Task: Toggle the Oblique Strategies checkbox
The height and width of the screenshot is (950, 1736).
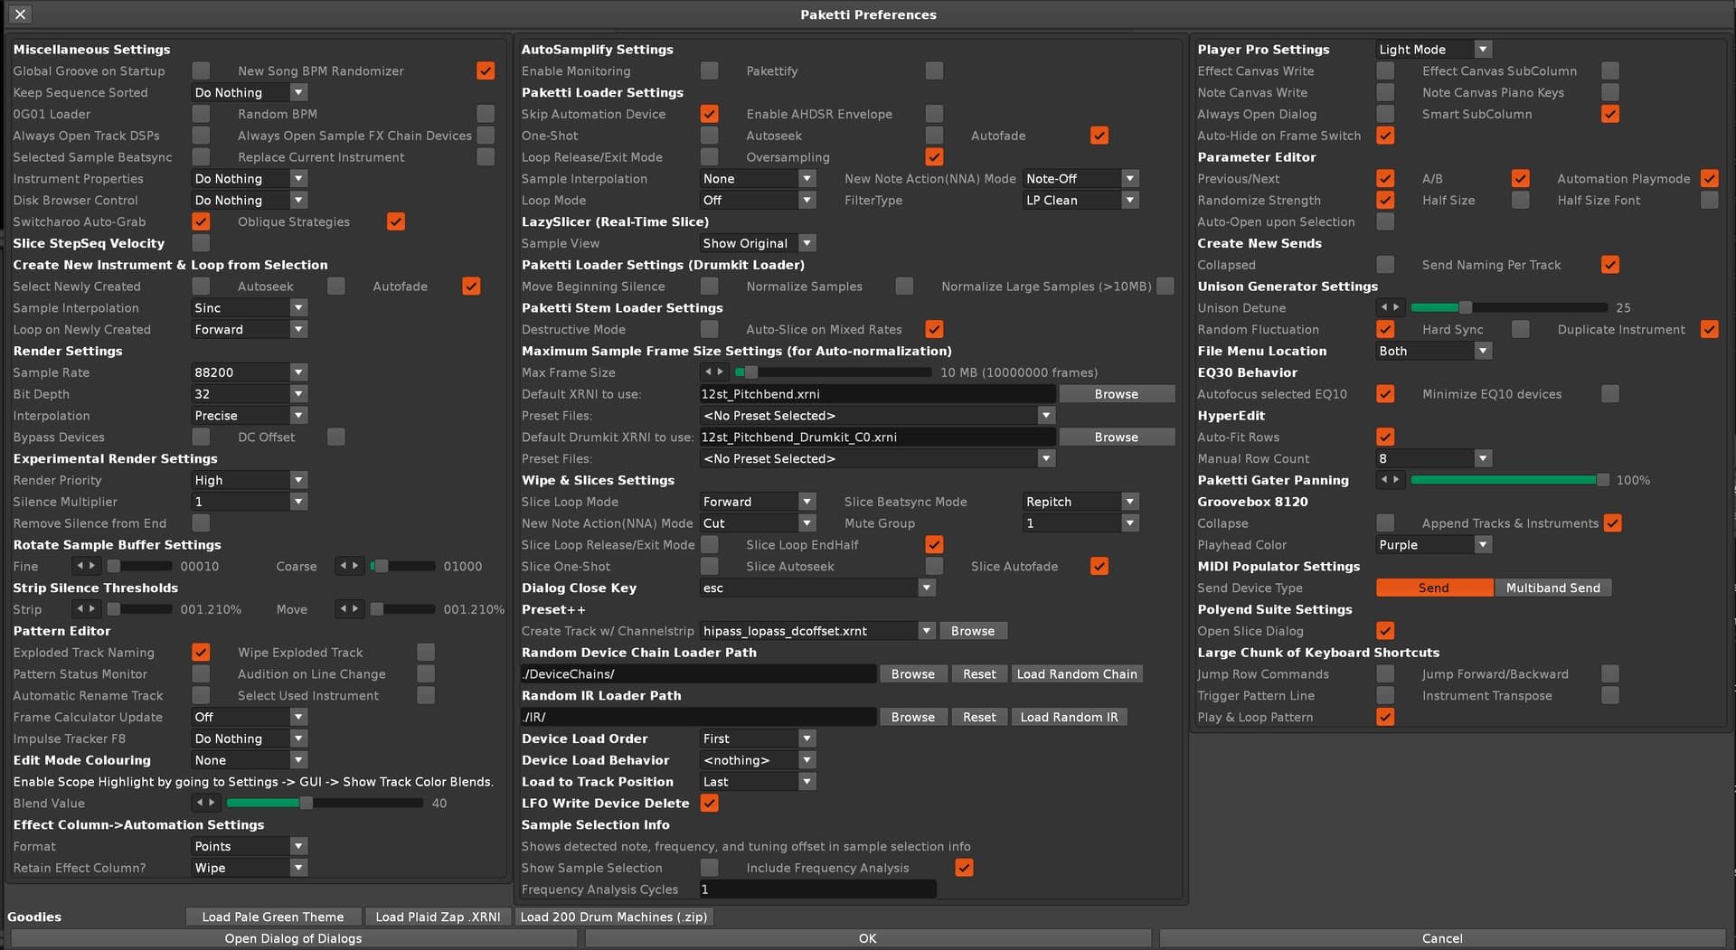Action: tap(395, 221)
